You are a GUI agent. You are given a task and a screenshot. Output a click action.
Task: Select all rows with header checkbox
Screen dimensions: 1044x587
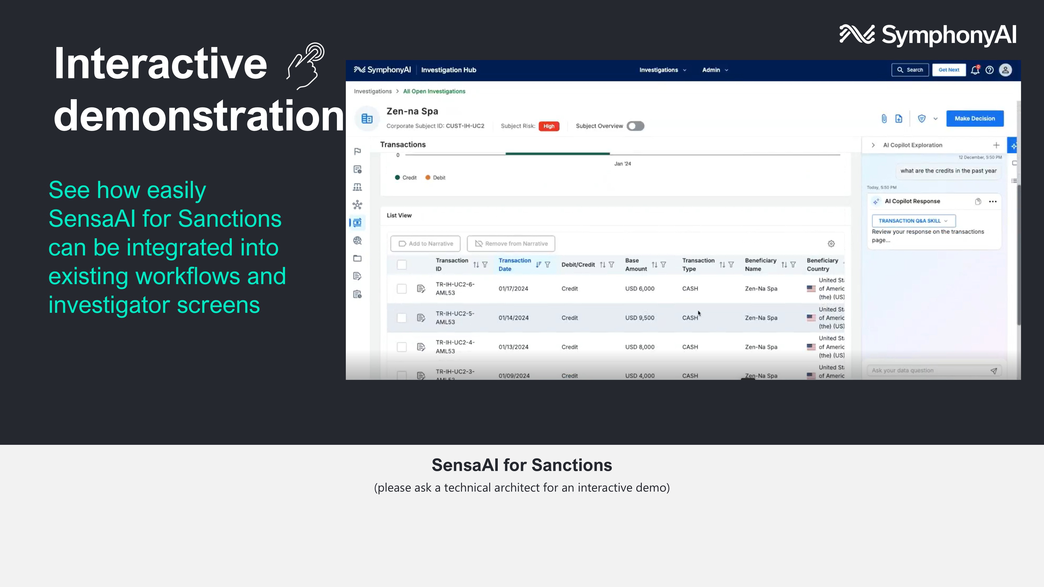pos(402,265)
